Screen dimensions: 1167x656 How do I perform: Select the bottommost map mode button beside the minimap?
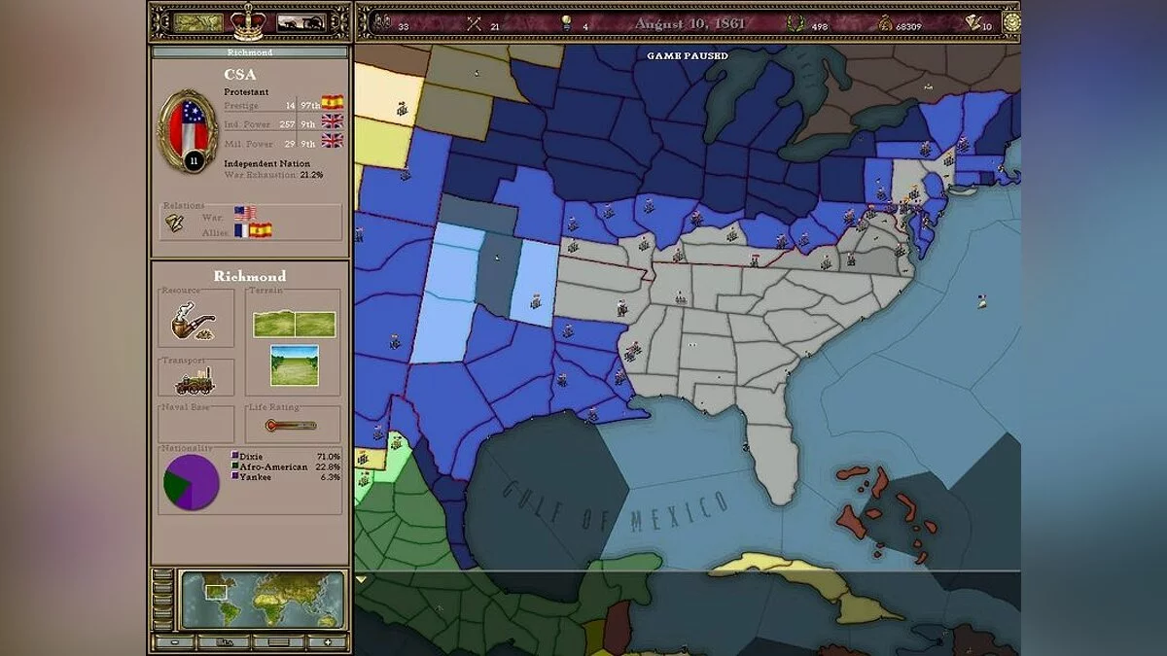[163, 624]
